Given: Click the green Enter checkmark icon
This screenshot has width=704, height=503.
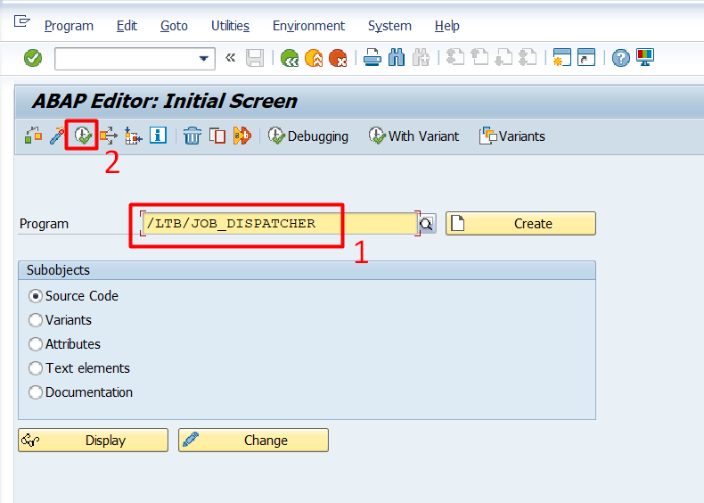Looking at the screenshot, I should pos(33,58).
